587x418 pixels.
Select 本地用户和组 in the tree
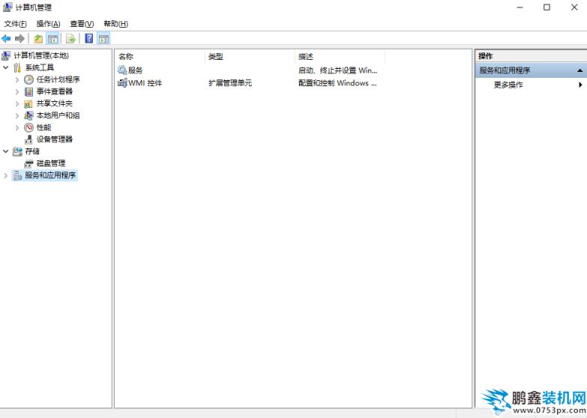pyautogui.click(x=58, y=115)
